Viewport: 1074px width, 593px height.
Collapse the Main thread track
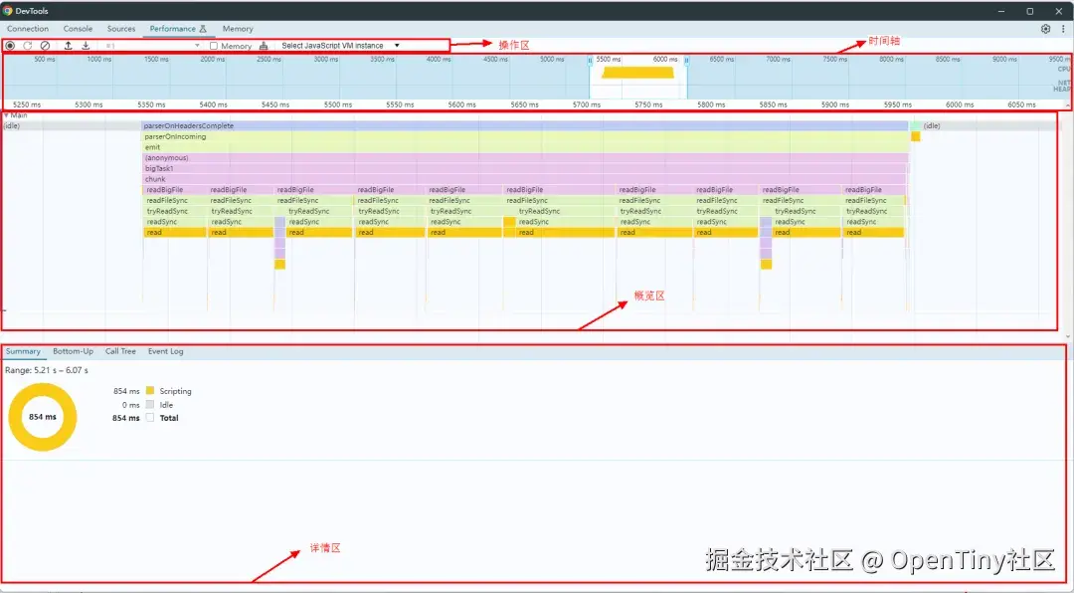point(6,115)
